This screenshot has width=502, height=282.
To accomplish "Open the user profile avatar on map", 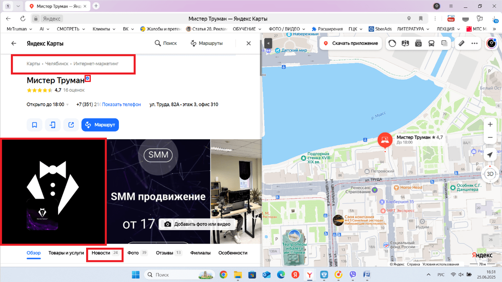I will pyautogui.click(x=492, y=43).
